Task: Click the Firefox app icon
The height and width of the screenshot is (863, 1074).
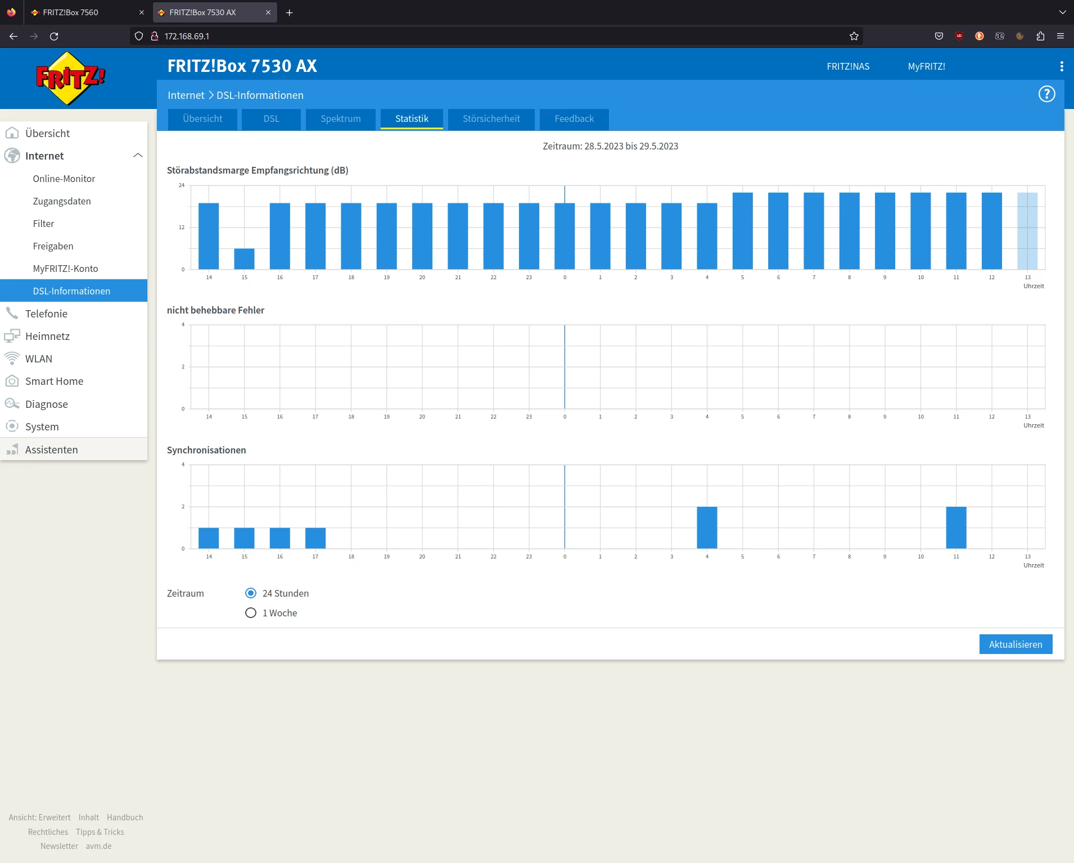Action: click(x=11, y=12)
